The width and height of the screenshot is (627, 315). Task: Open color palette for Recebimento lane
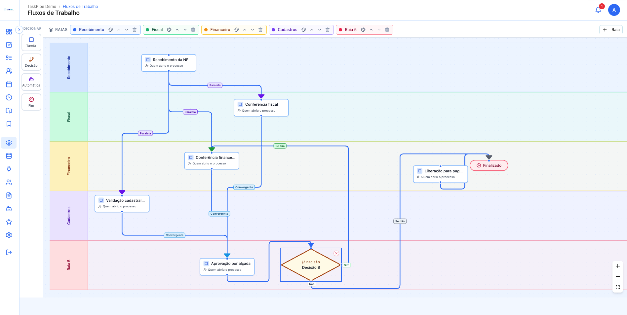[111, 30]
